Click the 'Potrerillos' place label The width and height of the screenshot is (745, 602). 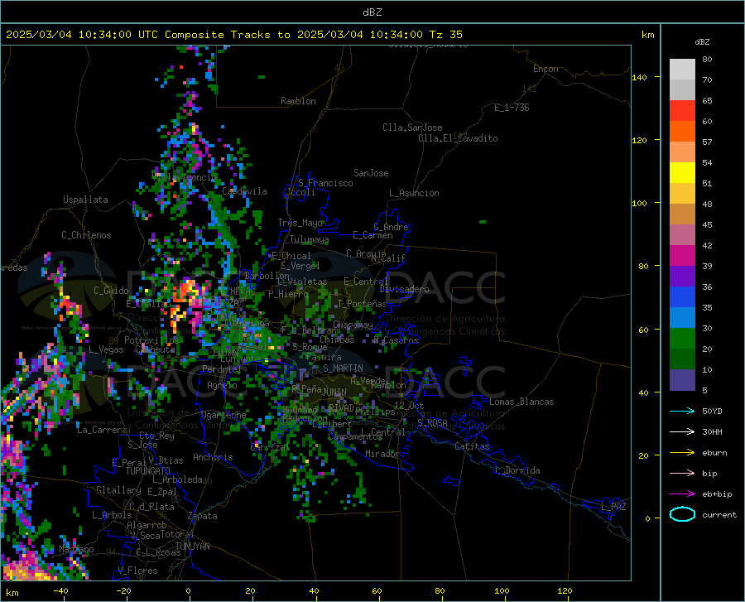pyautogui.click(x=151, y=340)
